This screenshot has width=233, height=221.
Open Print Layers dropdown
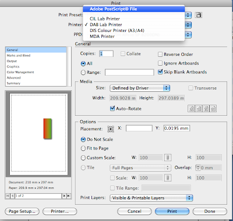click(151, 198)
